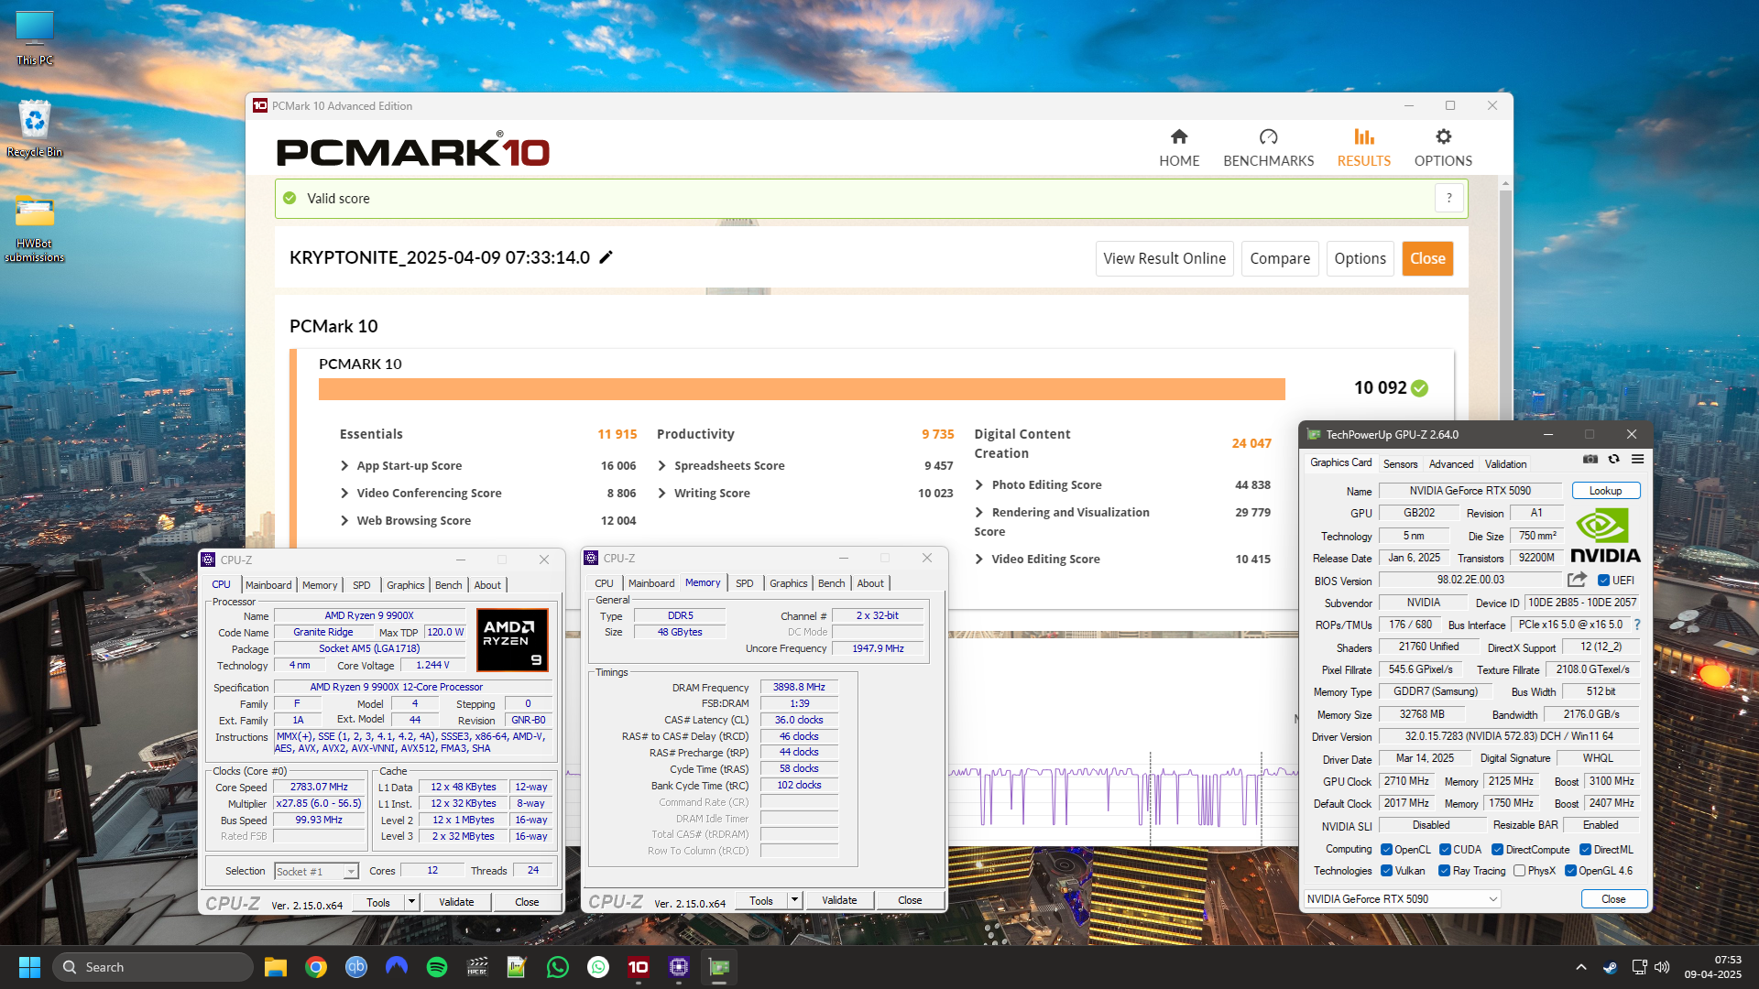
Task: Open Mainboard tab in left CPU-Z window
Action: pyautogui.click(x=268, y=584)
